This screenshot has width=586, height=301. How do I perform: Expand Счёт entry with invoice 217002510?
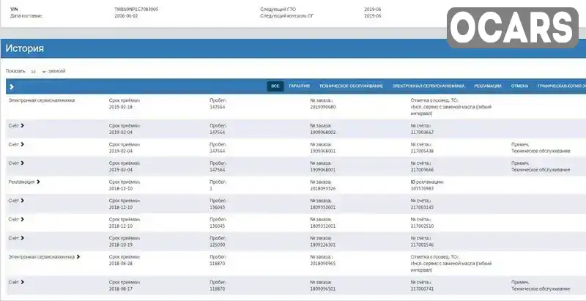[x=23, y=219]
